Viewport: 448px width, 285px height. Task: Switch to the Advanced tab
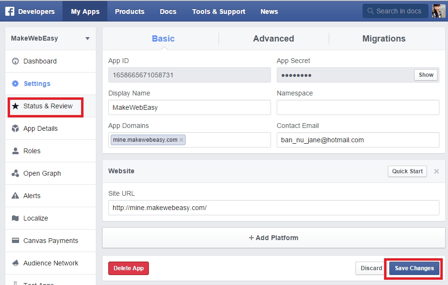point(273,39)
